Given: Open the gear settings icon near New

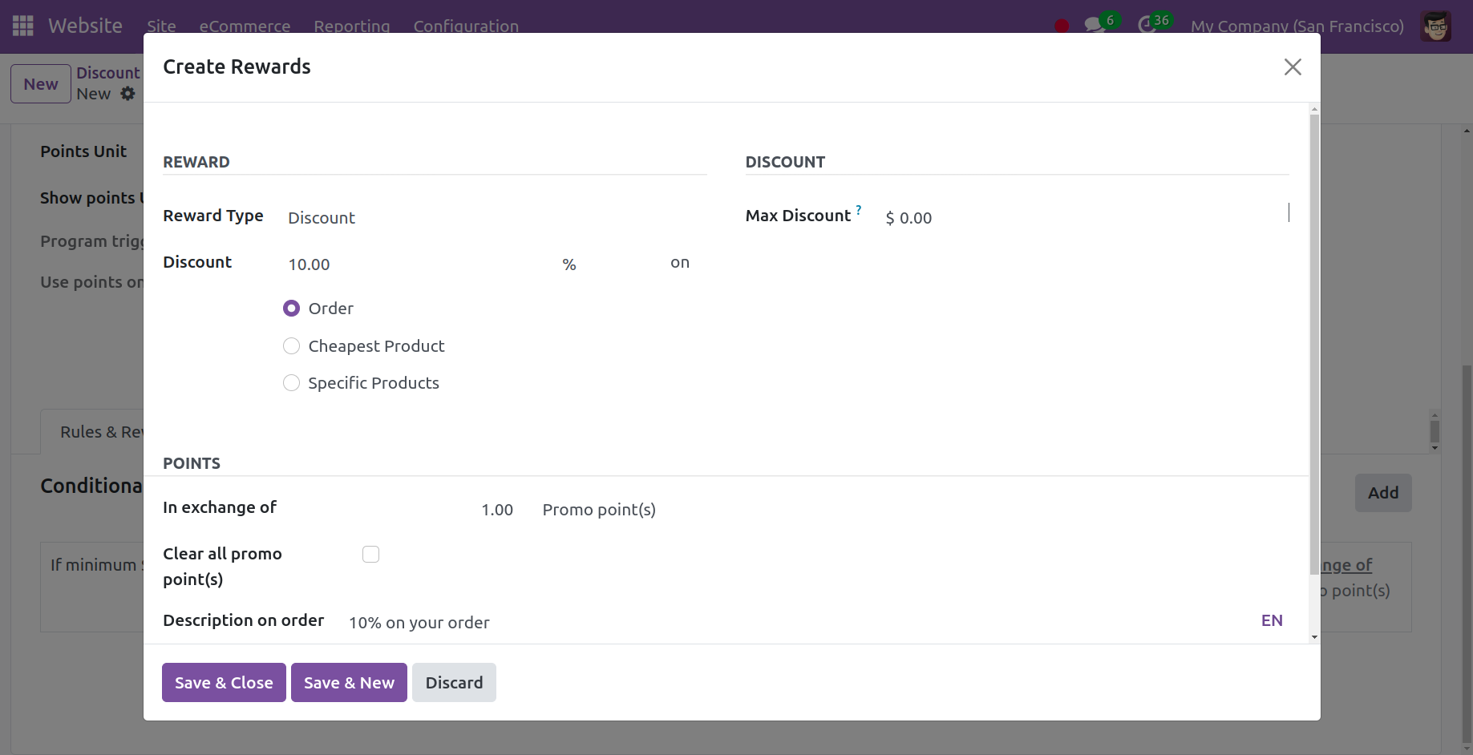Looking at the screenshot, I should 128,94.
